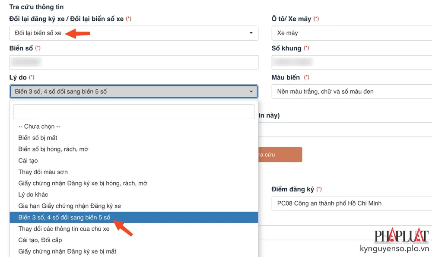The image size is (432, 257).
Task: Choose 'Biển số bị hỏng, rách, mờ'
Action: point(54,149)
